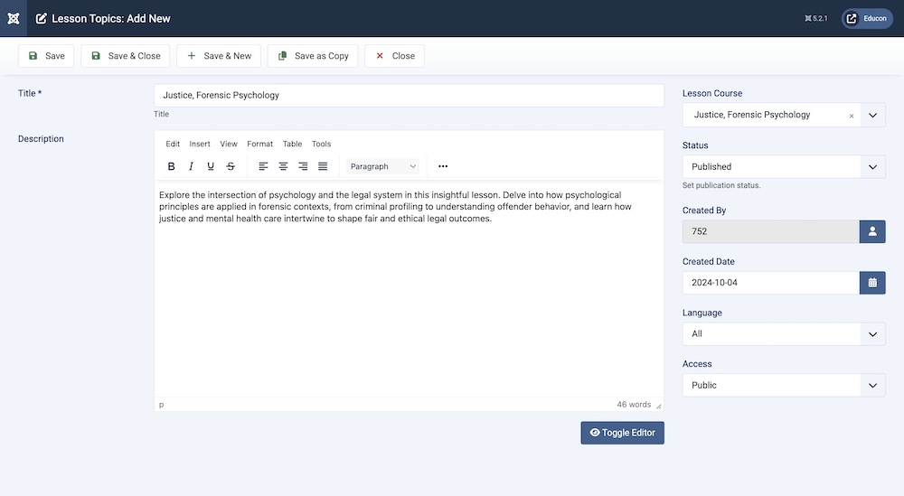Open the Language dropdown
This screenshot has height=496, width=904.
783,334
